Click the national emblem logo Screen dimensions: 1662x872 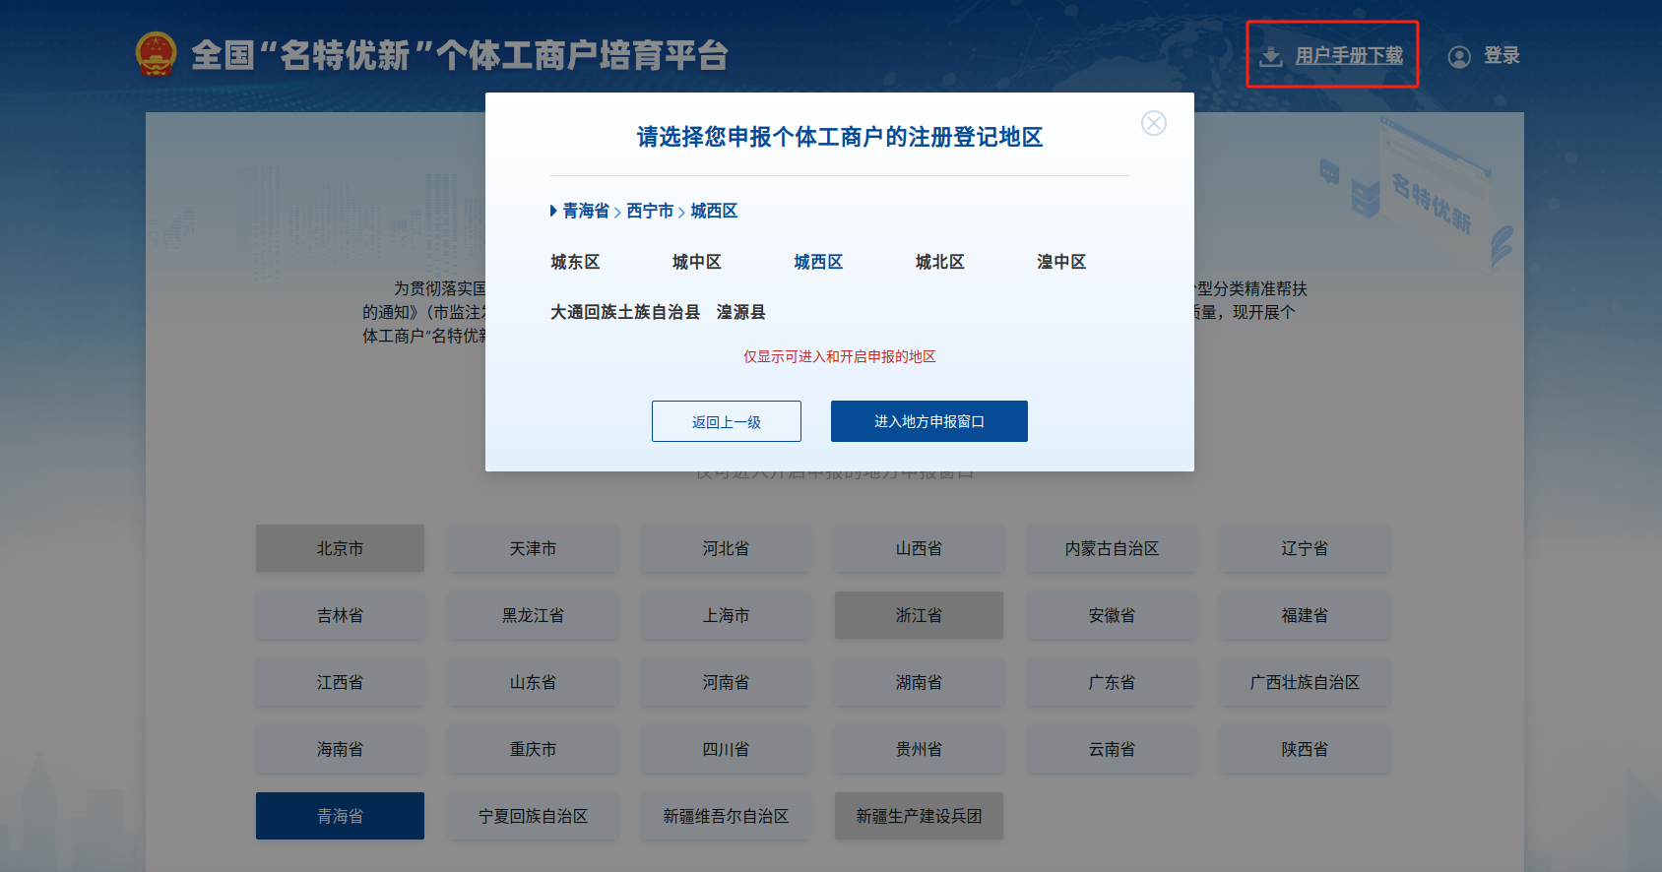(x=156, y=54)
